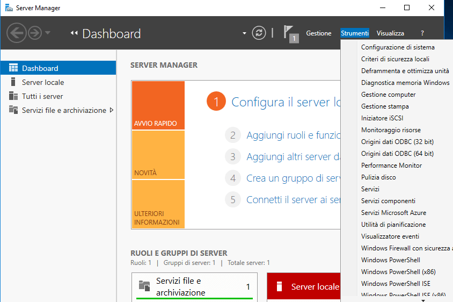Launch Windows PowerShell from the menu
Screen dimensions: 453x302
[390, 260]
